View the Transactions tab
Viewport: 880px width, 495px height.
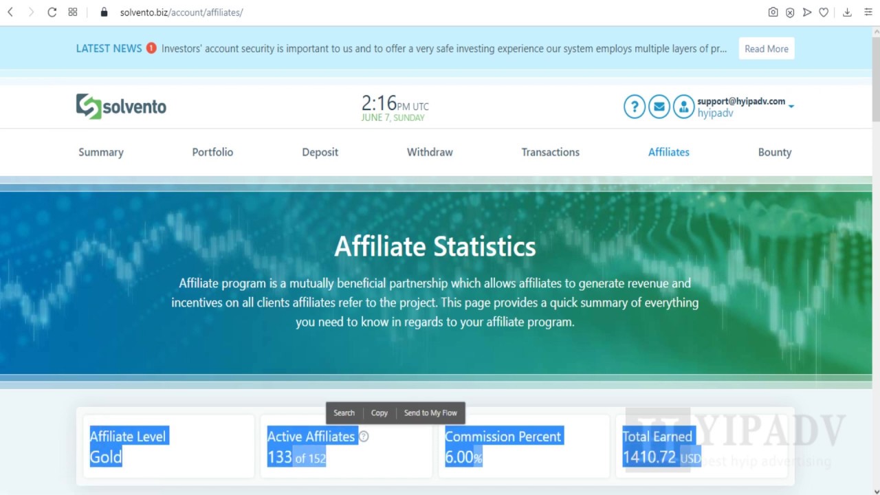pos(551,153)
